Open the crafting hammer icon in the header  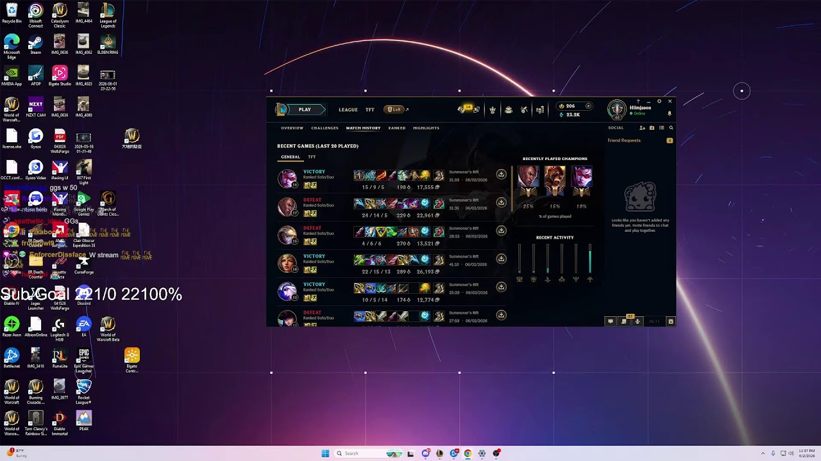click(524, 109)
